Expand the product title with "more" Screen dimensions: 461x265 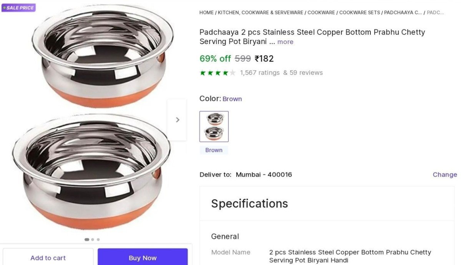(x=285, y=42)
